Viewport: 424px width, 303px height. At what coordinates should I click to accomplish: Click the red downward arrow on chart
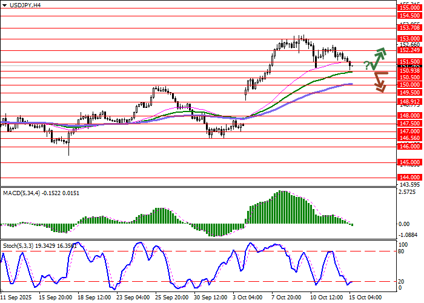click(x=380, y=82)
